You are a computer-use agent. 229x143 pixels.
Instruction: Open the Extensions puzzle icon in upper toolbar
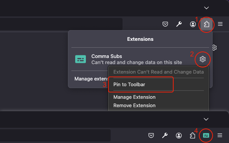(206, 24)
